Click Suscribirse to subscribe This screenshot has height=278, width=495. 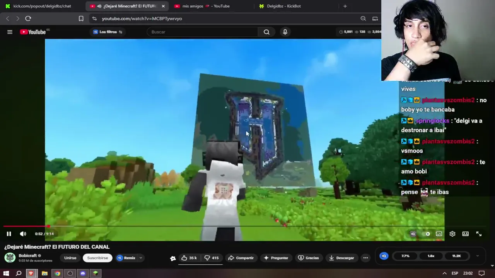tap(97, 258)
